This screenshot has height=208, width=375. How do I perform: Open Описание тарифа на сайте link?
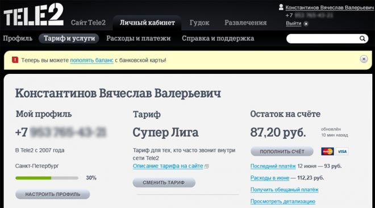168,166
